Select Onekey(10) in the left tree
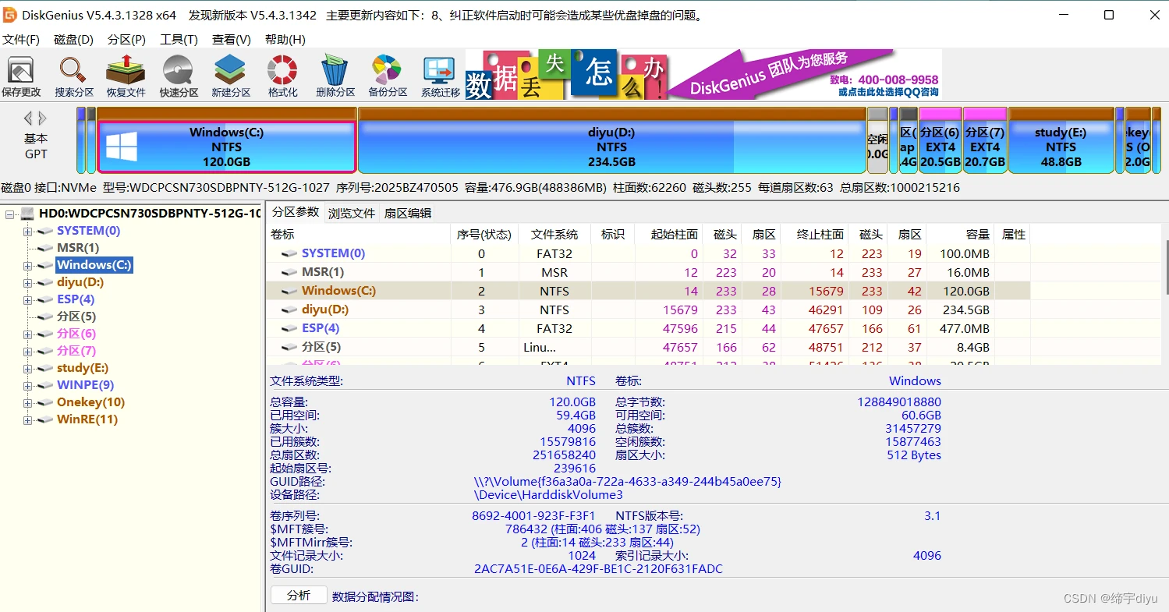Screen dimensions: 1169x612 tap(90, 402)
